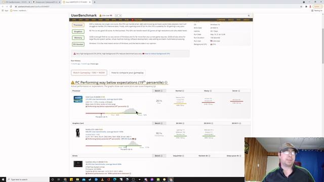The image size is (324, 182).
Task: Open the how to reduce background CPU link
Action: (157, 54)
